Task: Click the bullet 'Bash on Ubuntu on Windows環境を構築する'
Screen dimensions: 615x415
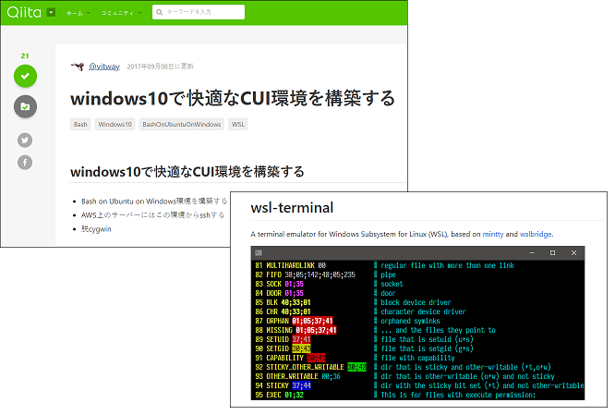Action: click(154, 201)
